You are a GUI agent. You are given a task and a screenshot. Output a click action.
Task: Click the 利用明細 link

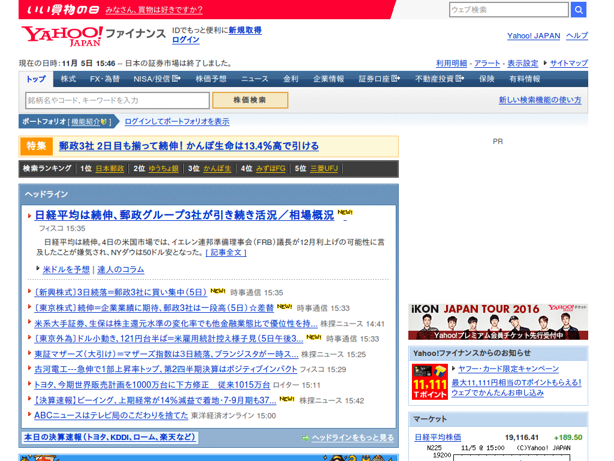[x=452, y=63]
